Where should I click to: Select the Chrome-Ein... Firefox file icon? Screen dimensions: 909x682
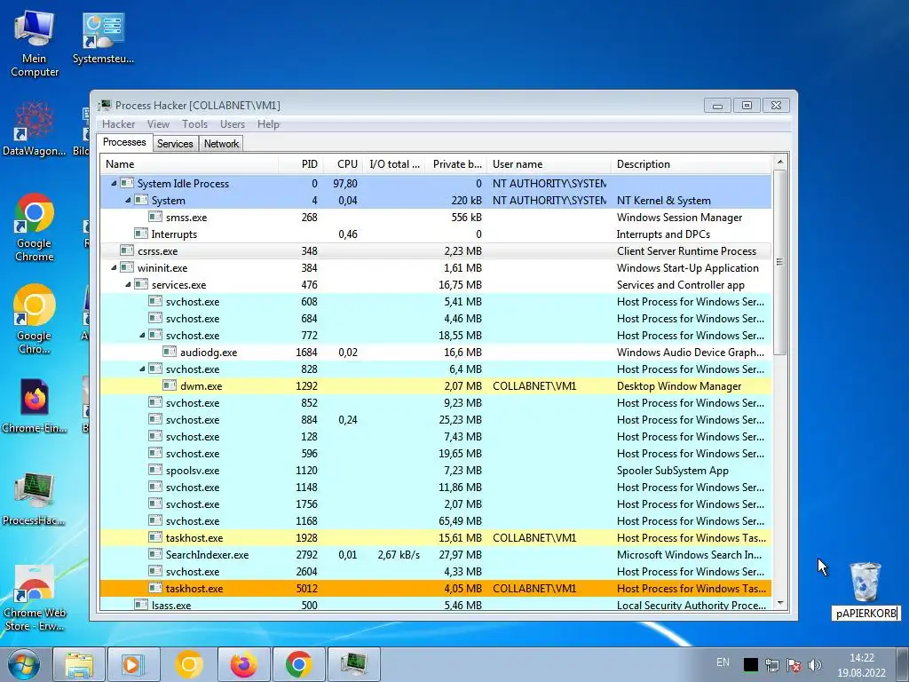(35, 406)
